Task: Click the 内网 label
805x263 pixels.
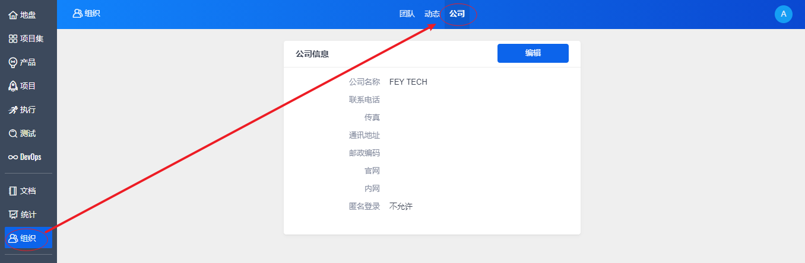Action: coord(372,188)
